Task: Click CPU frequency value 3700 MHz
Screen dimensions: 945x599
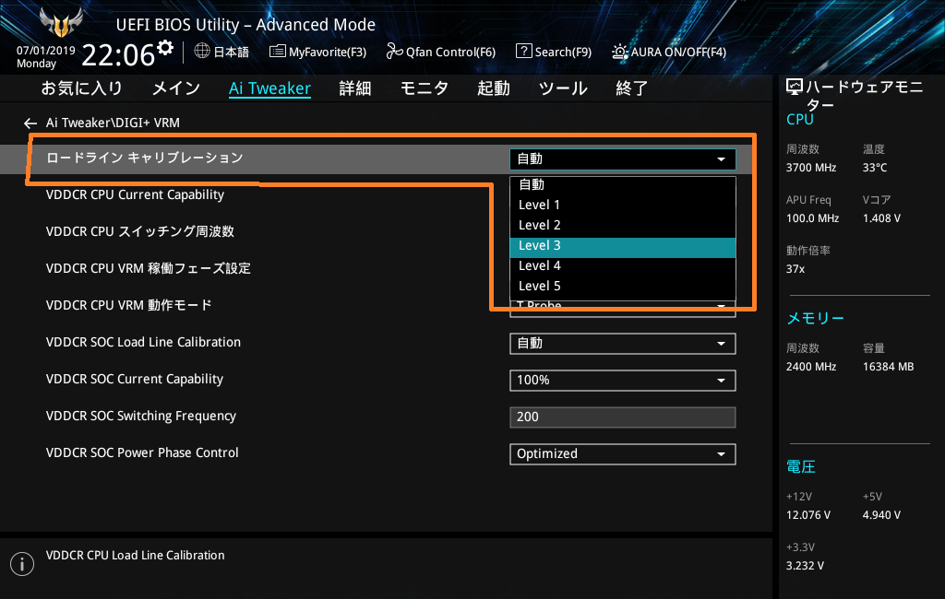Action: pos(811,168)
